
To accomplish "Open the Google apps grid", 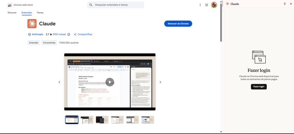I will pyautogui.click(x=207, y=5).
